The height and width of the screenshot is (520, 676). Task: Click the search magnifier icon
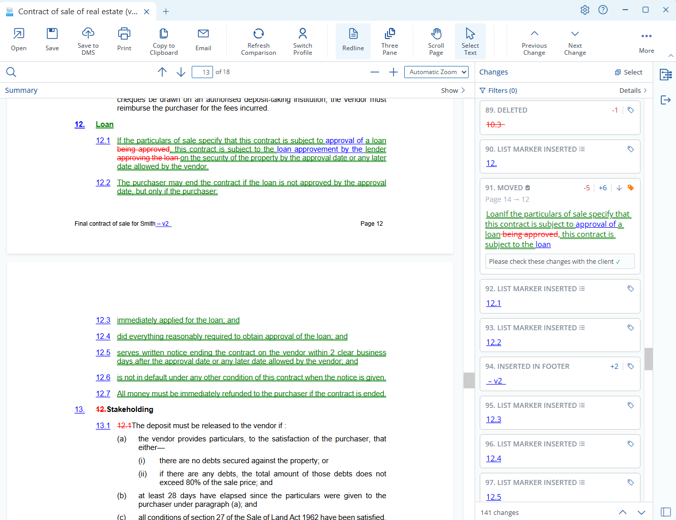pyautogui.click(x=11, y=72)
